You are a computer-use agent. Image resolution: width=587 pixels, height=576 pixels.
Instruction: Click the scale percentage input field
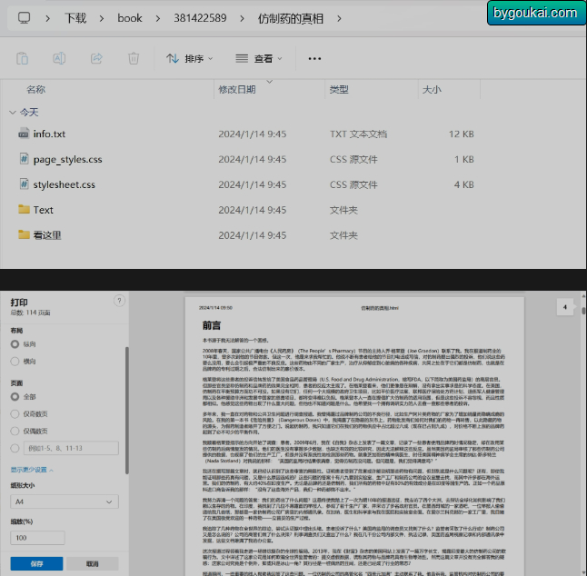tap(37, 538)
